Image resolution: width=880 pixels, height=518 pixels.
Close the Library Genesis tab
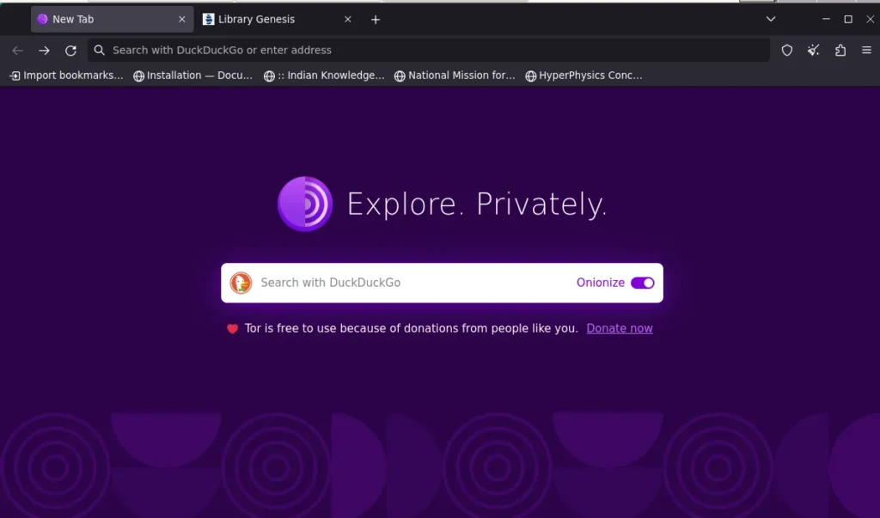(348, 19)
